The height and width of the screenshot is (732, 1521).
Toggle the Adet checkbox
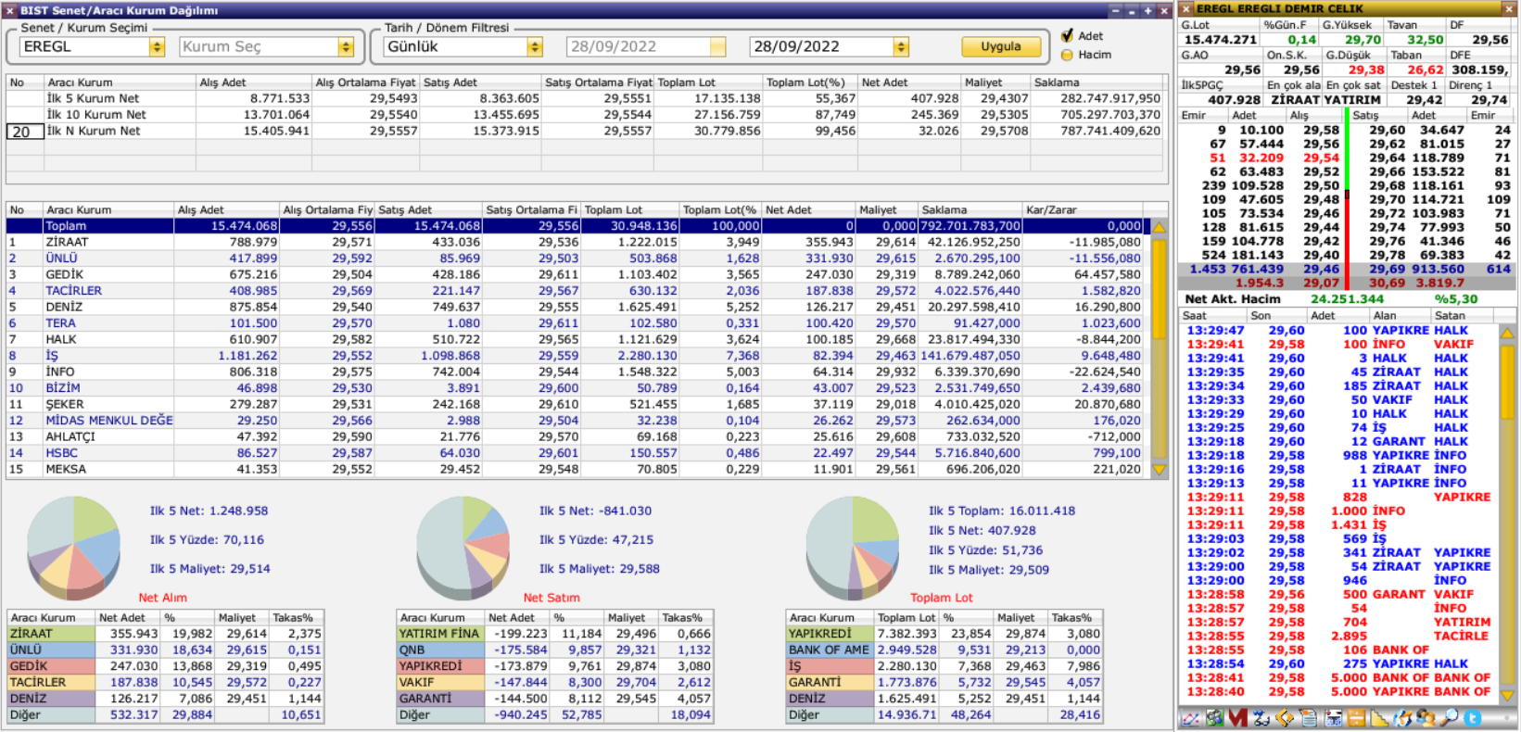click(1067, 35)
